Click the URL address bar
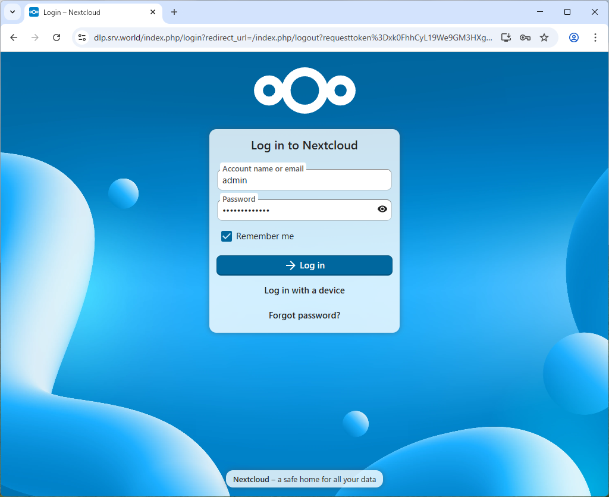609x497 pixels. pos(293,37)
